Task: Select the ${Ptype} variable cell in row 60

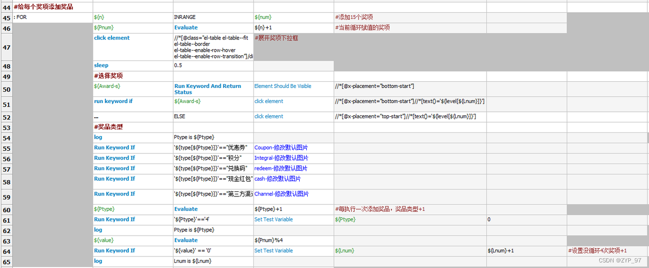Action: point(133,209)
